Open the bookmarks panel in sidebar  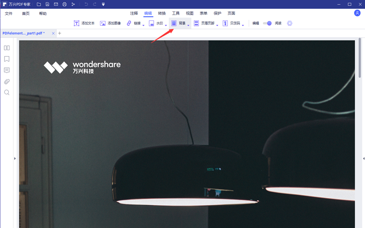[x=7, y=59]
